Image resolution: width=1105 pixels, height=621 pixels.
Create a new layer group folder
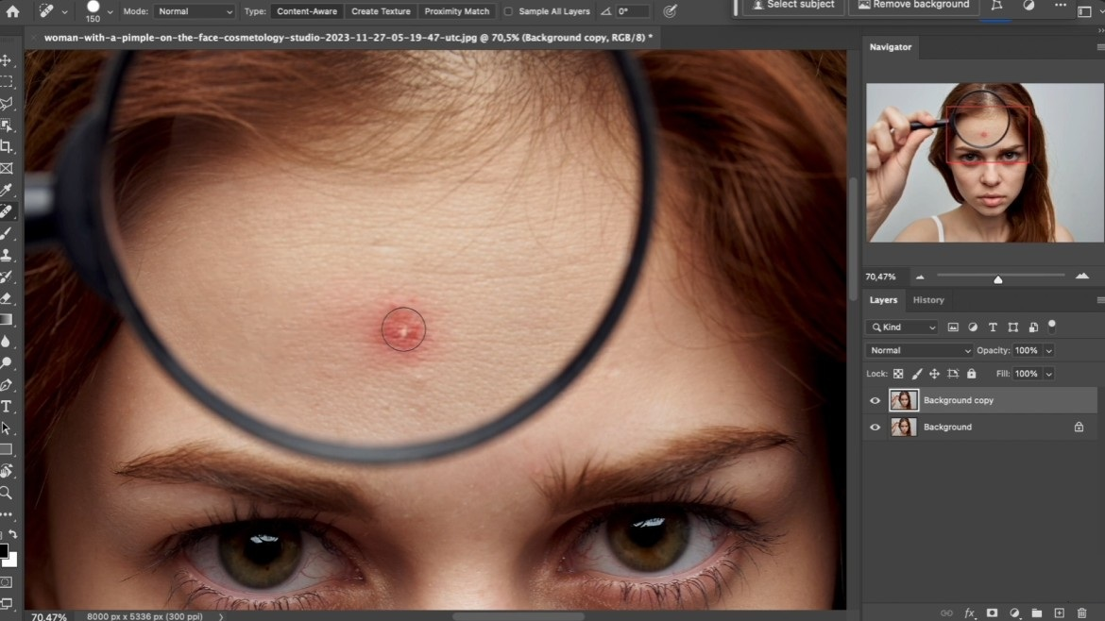click(1037, 613)
